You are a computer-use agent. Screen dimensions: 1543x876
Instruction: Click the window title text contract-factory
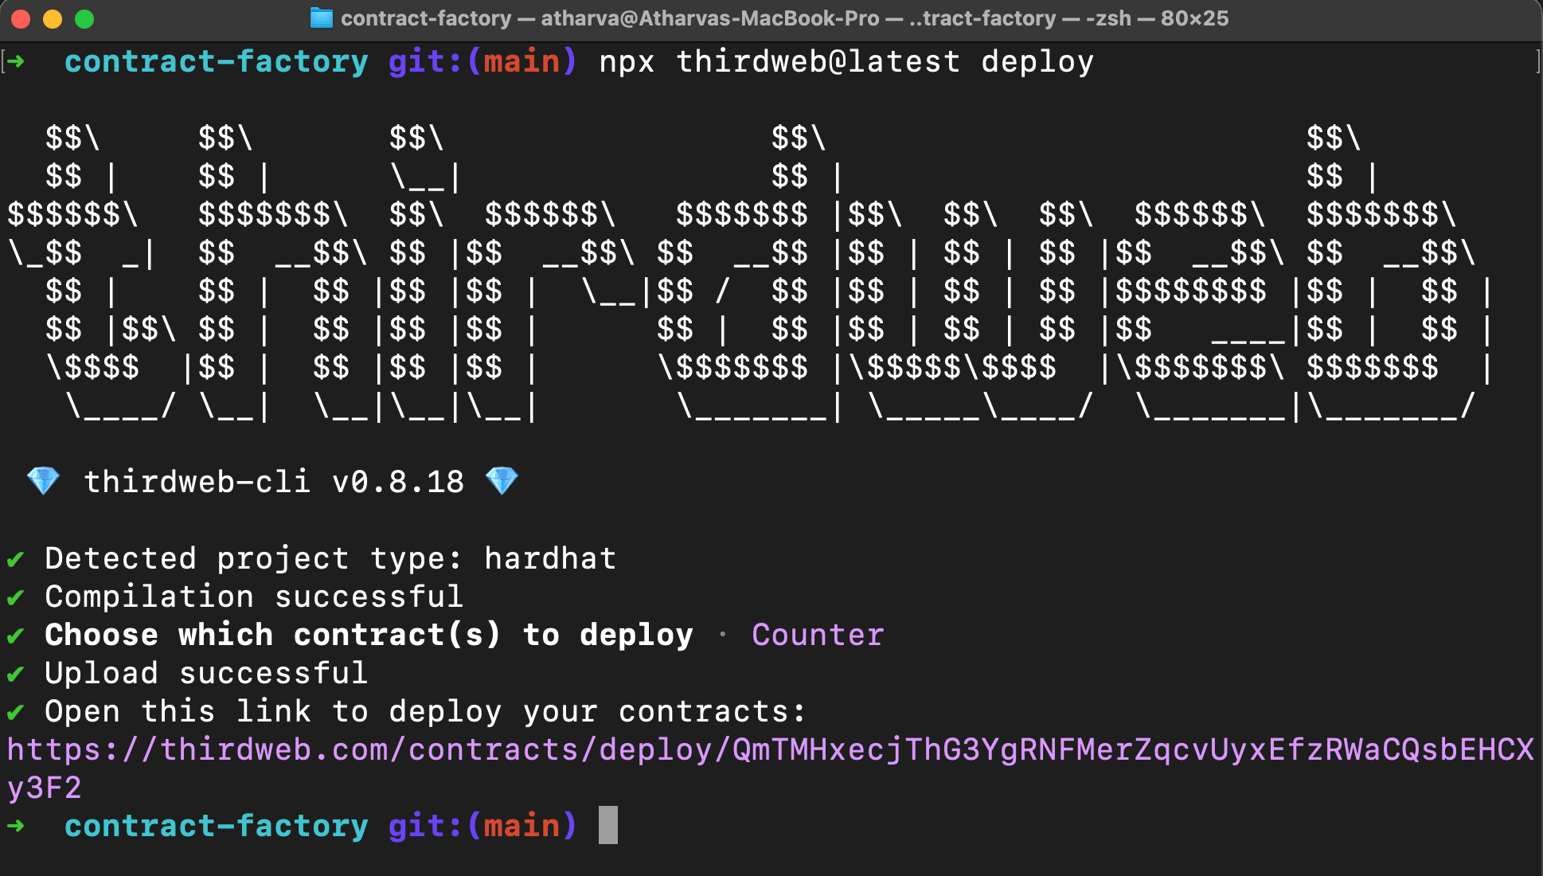pyautogui.click(x=426, y=18)
